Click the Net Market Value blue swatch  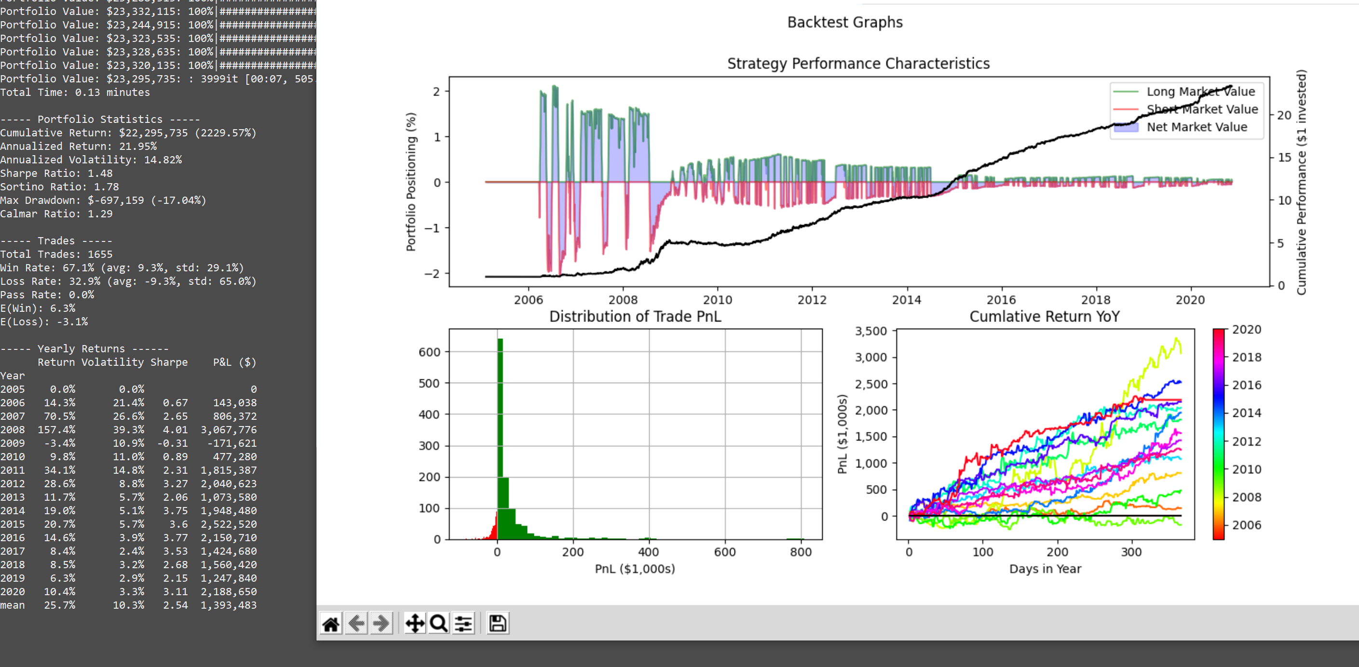tap(1126, 127)
